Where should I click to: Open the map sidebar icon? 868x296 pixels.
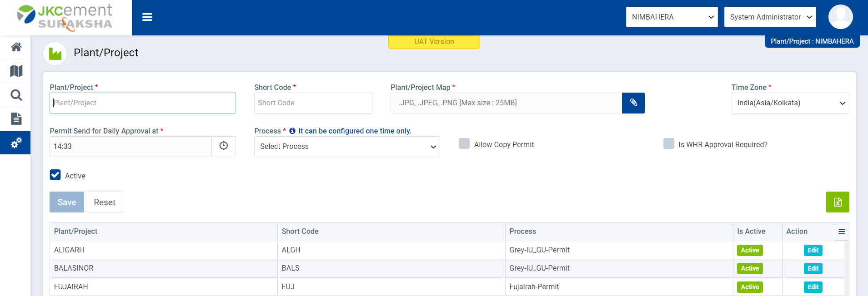click(16, 71)
